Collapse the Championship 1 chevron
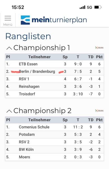109x169 pixels. 9,48
